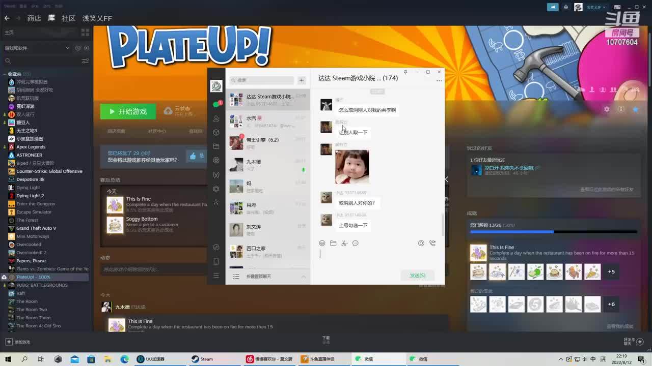Open the WeChat hamburger settings menu
This screenshot has height=366, width=652.
(216, 276)
